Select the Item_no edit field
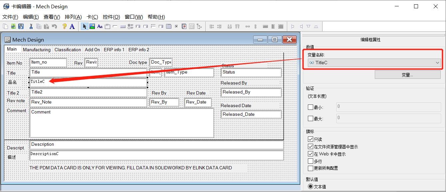The height and width of the screenshot is (192, 446). pyautogui.click(x=48, y=62)
